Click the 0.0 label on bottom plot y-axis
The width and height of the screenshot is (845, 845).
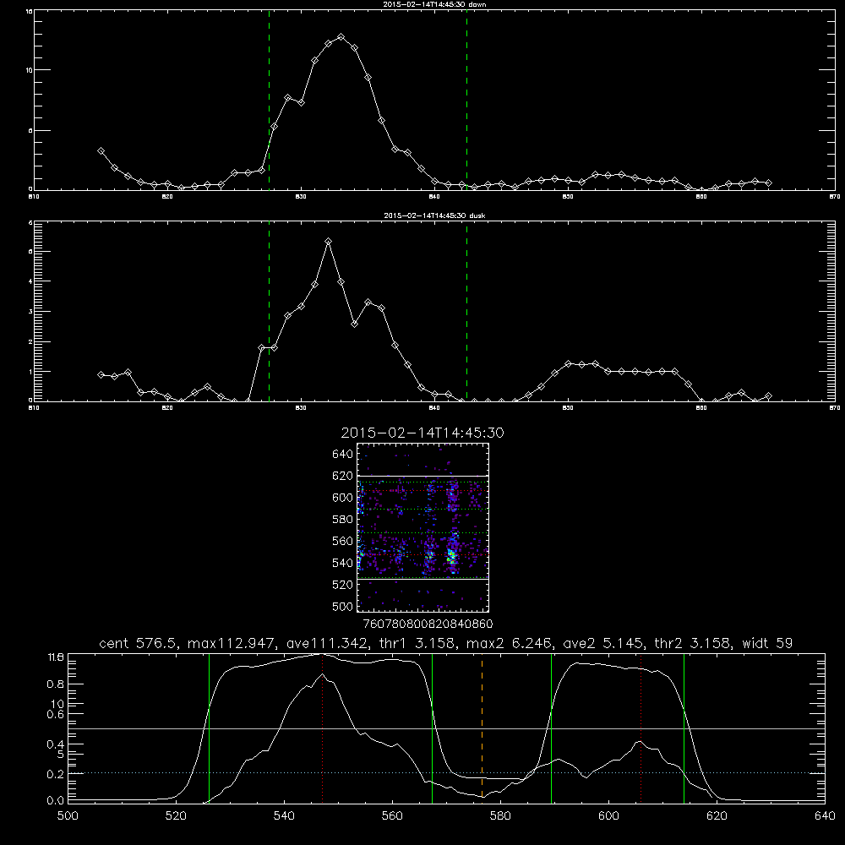point(56,801)
